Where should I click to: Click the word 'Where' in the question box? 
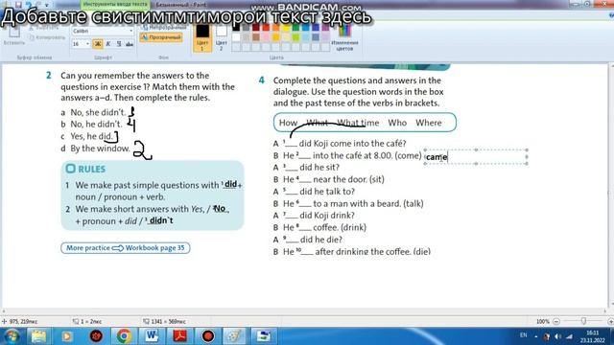click(429, 123)
